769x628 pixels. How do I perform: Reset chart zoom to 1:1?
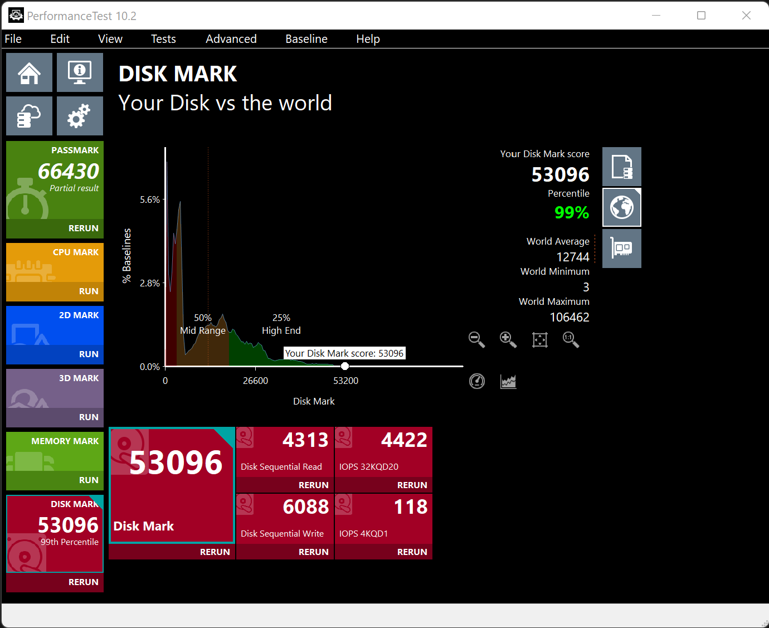(571, 339)
